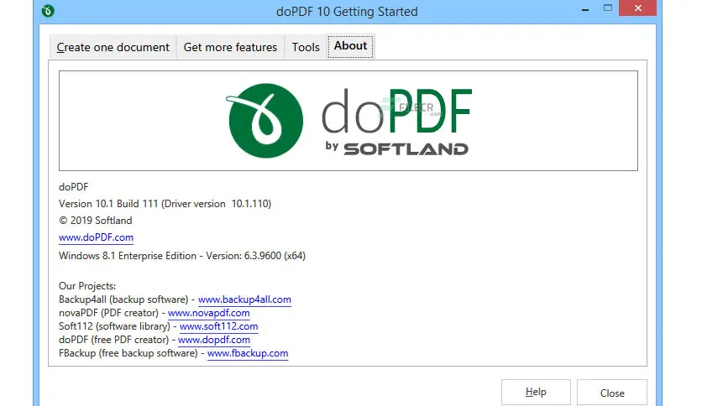
Task: Click the Close button at bottom right
Action: [612, 393]
